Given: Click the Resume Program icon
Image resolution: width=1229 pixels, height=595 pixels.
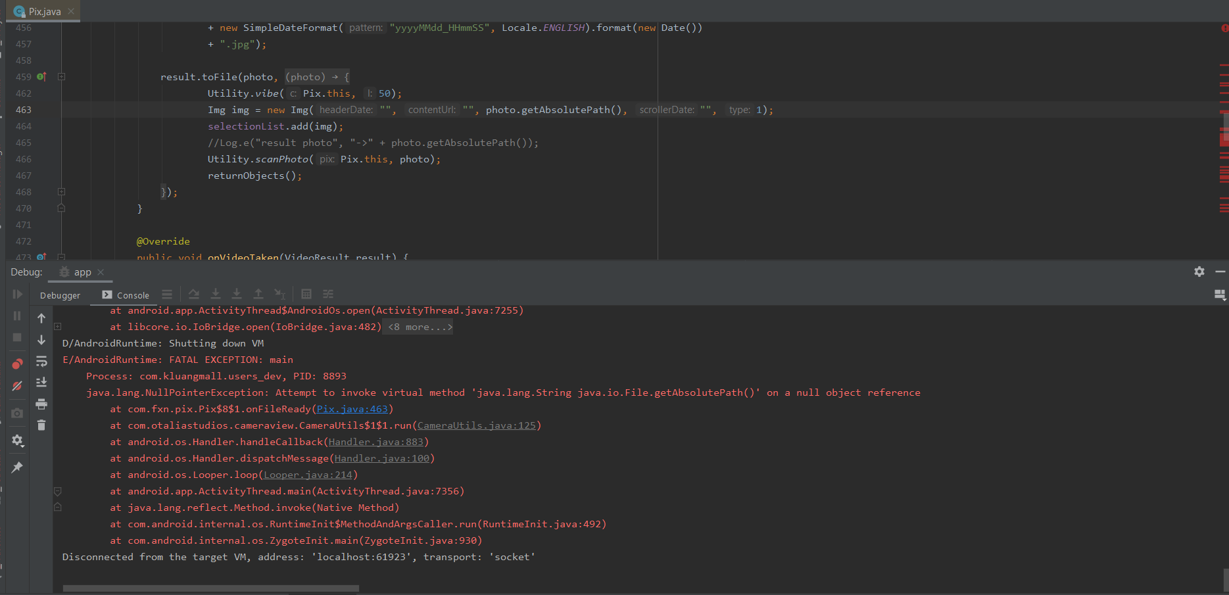Looking at the screenshot, I should pyautogui.click(x=18, y=294).
